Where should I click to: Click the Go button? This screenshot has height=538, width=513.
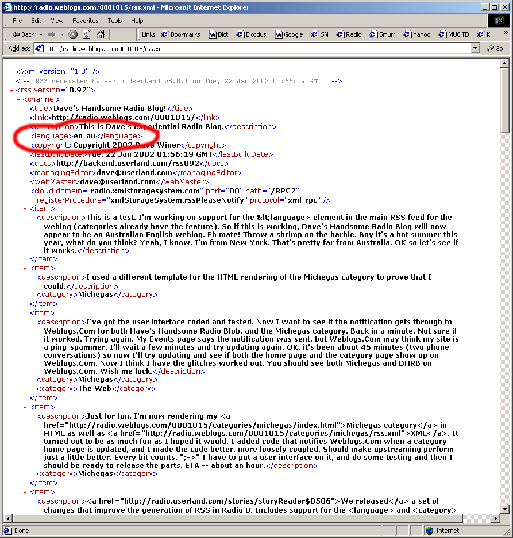point(495,49)
